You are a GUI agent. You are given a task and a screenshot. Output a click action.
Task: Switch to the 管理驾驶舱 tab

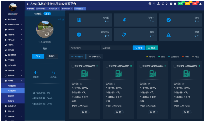31,9
